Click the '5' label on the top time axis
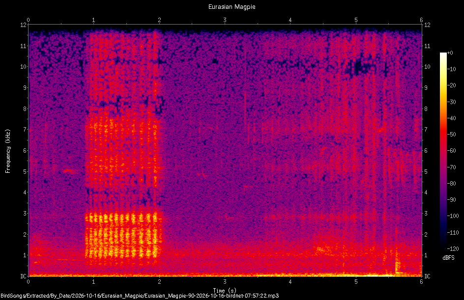 pos(356,20)
